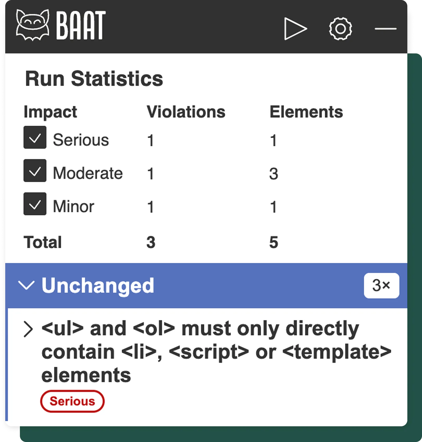Click the Run Statistics heading
422x442 pixels.
point(93,79)
